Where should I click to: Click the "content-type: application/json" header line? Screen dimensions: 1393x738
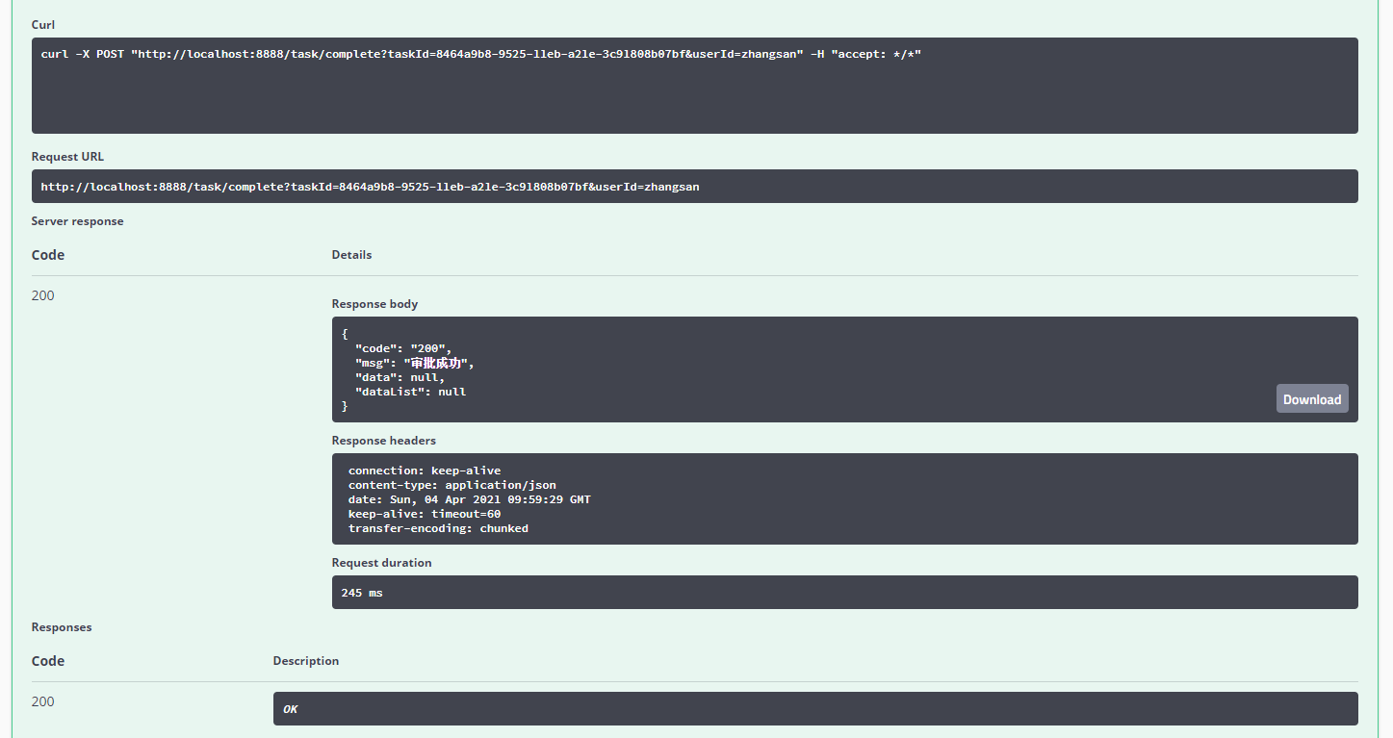[452, 486]
